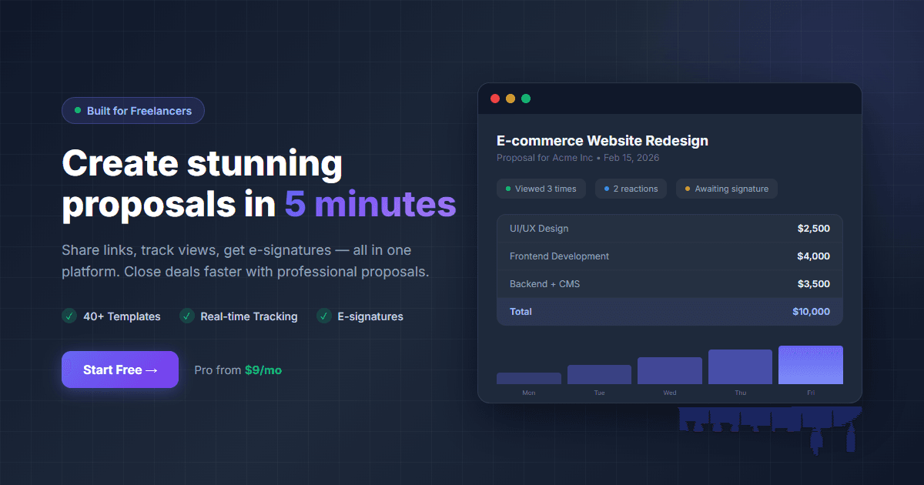Screen dimensions: 924x485
Task: Expand the Backend + CMS entry
Action: [670, 283]
